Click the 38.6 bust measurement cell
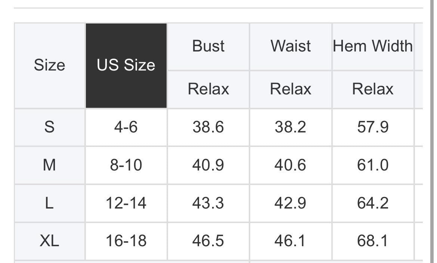The image size is (437, 263). 208,127
